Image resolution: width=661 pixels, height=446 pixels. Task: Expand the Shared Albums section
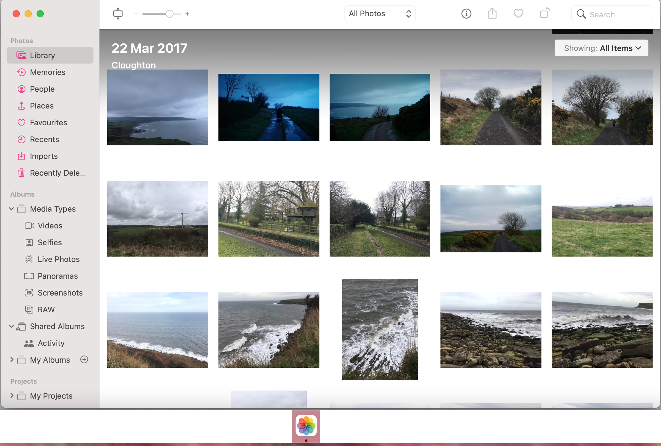click(x=11, y=326)
